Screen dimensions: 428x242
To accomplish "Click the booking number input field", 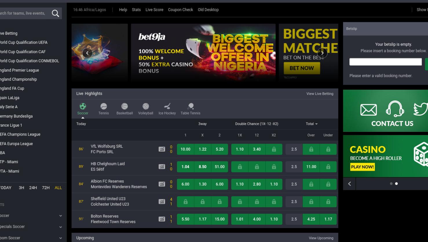I will (x=385, y=62).
